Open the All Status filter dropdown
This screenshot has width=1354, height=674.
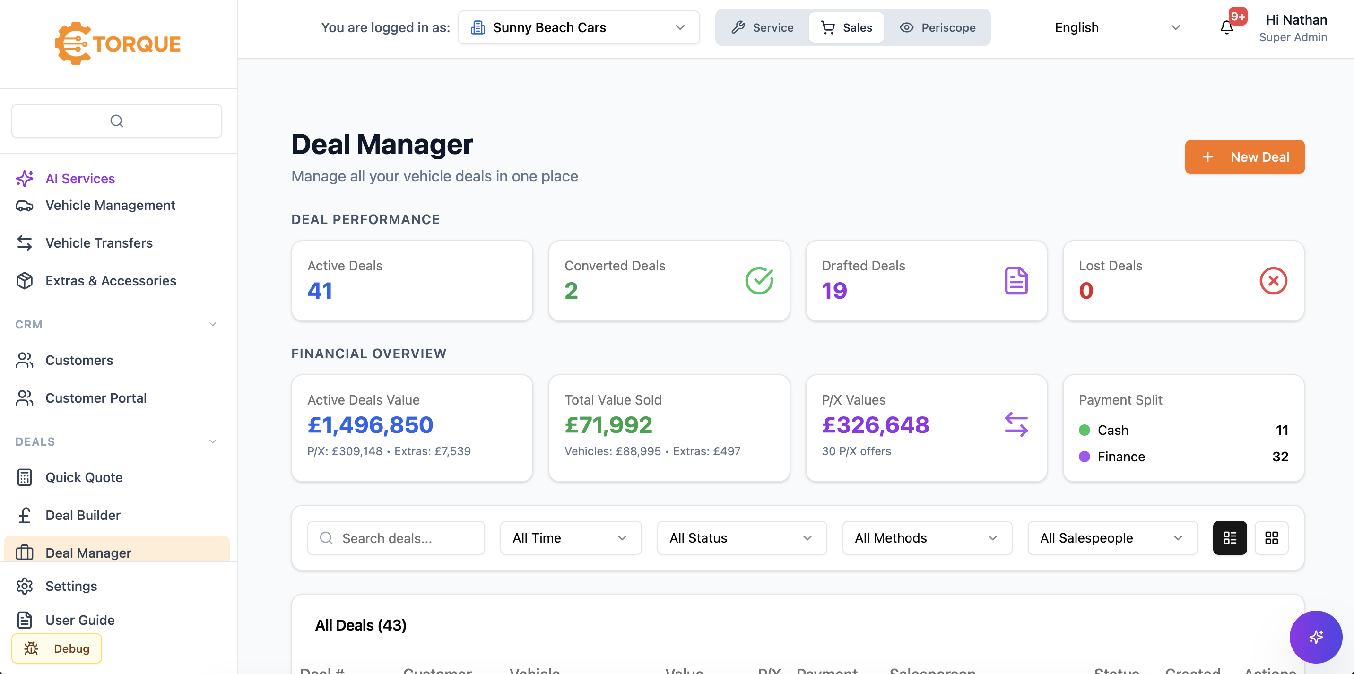click(x=742, y=538)
